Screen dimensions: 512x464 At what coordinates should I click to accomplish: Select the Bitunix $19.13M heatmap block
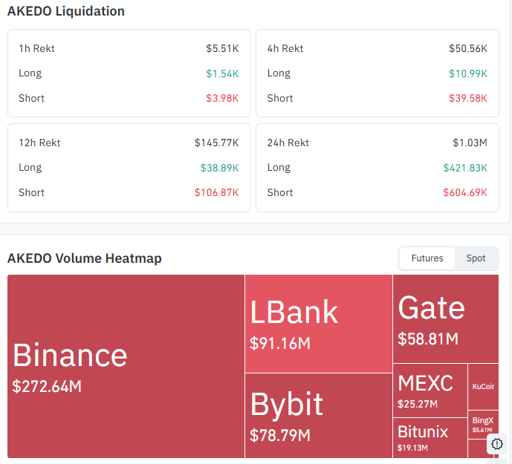(x=430, y=438)
